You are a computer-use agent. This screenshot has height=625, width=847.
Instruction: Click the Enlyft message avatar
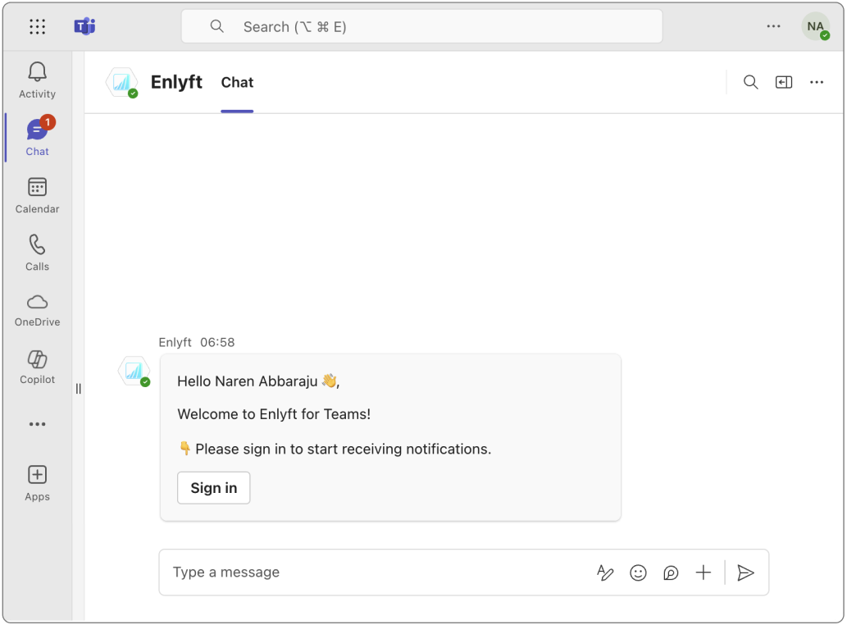coord(134,372)
